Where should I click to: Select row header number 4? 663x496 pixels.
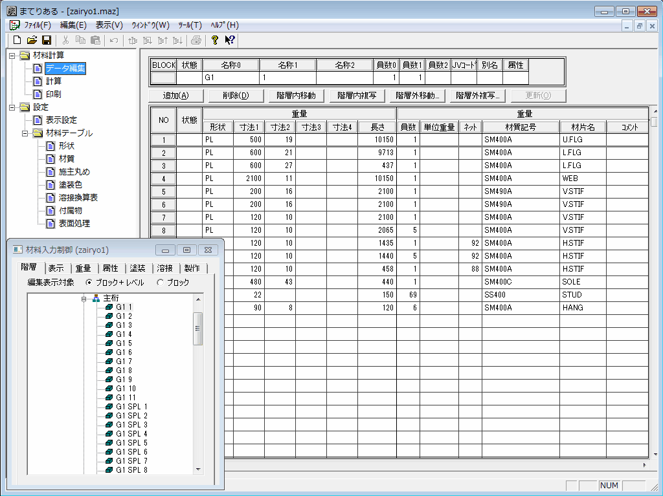(163, 178)
